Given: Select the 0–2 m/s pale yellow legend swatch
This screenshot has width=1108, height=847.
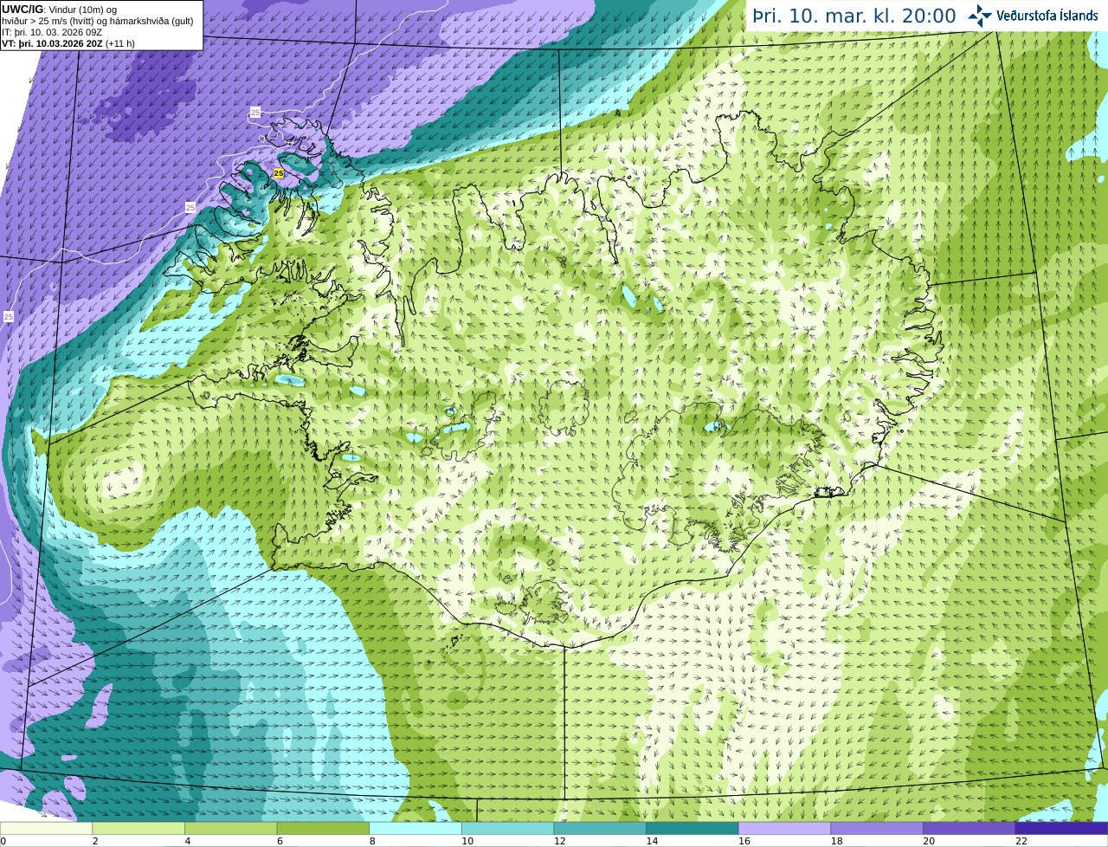Looking at the screenshot, I should tap(46, 828).
